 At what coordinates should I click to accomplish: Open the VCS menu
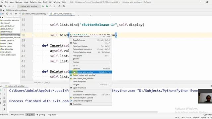coord(51,2)
